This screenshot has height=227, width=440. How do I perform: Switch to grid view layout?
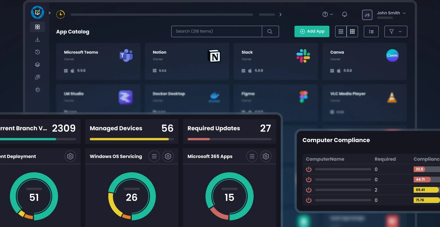pos(352,31)
